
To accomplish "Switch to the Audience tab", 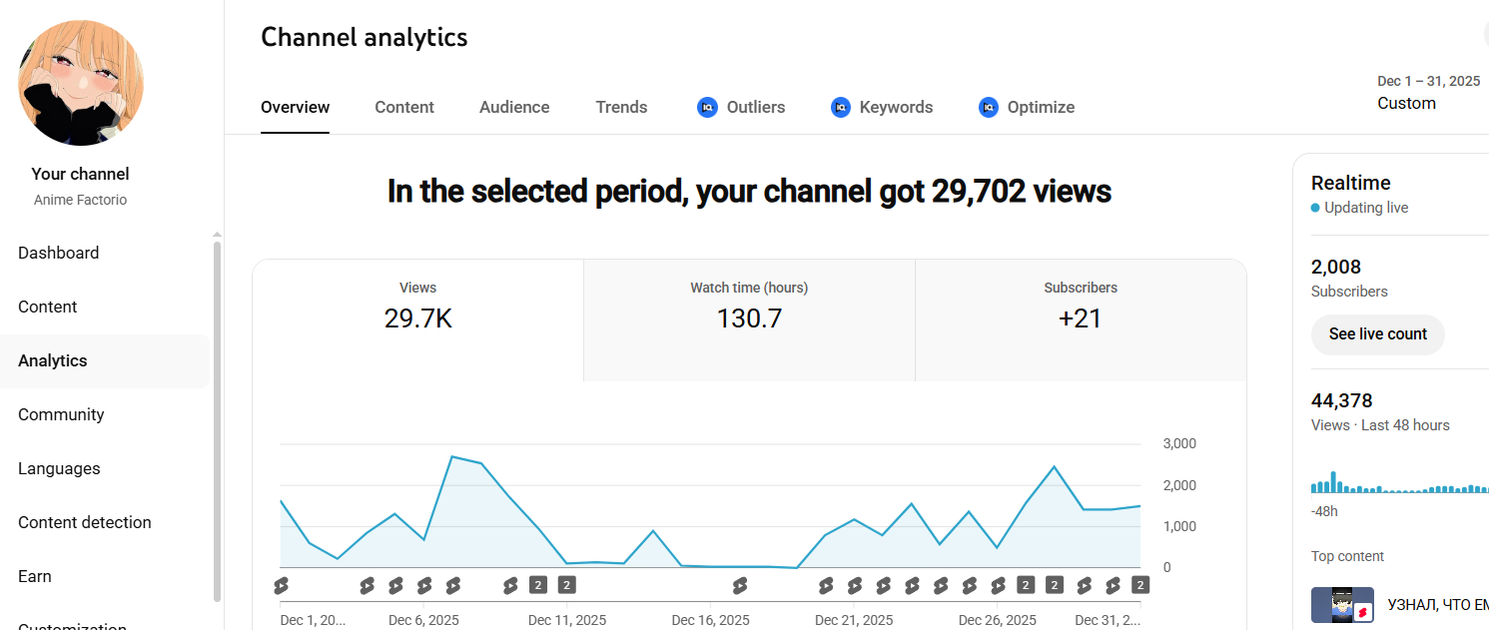I will coord(514,107).
